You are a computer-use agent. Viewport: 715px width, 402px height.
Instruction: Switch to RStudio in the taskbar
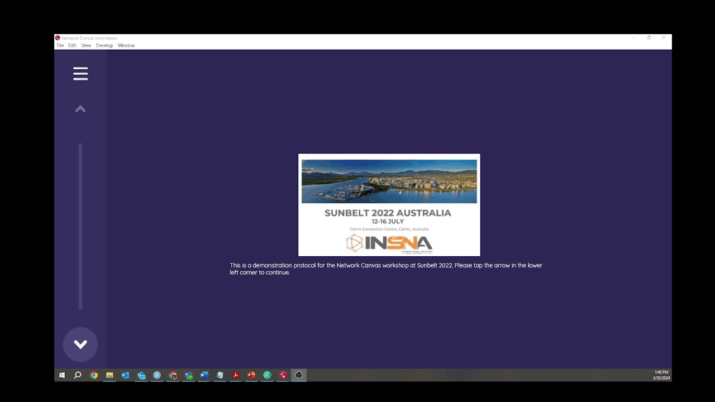tap(157, 375)
